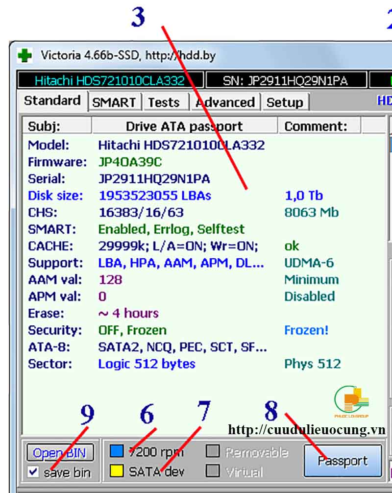Switch to the Standard tab
Viewport: 392px width, 493px height.
[52, 101]
